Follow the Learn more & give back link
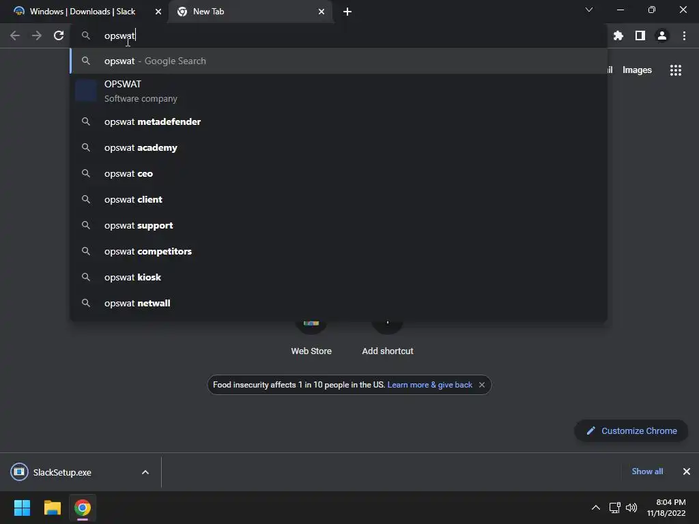 (430, 385)
